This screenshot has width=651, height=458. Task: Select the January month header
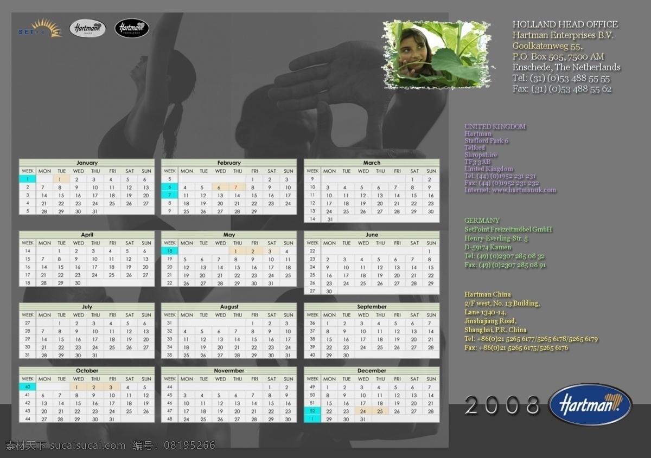87,163
